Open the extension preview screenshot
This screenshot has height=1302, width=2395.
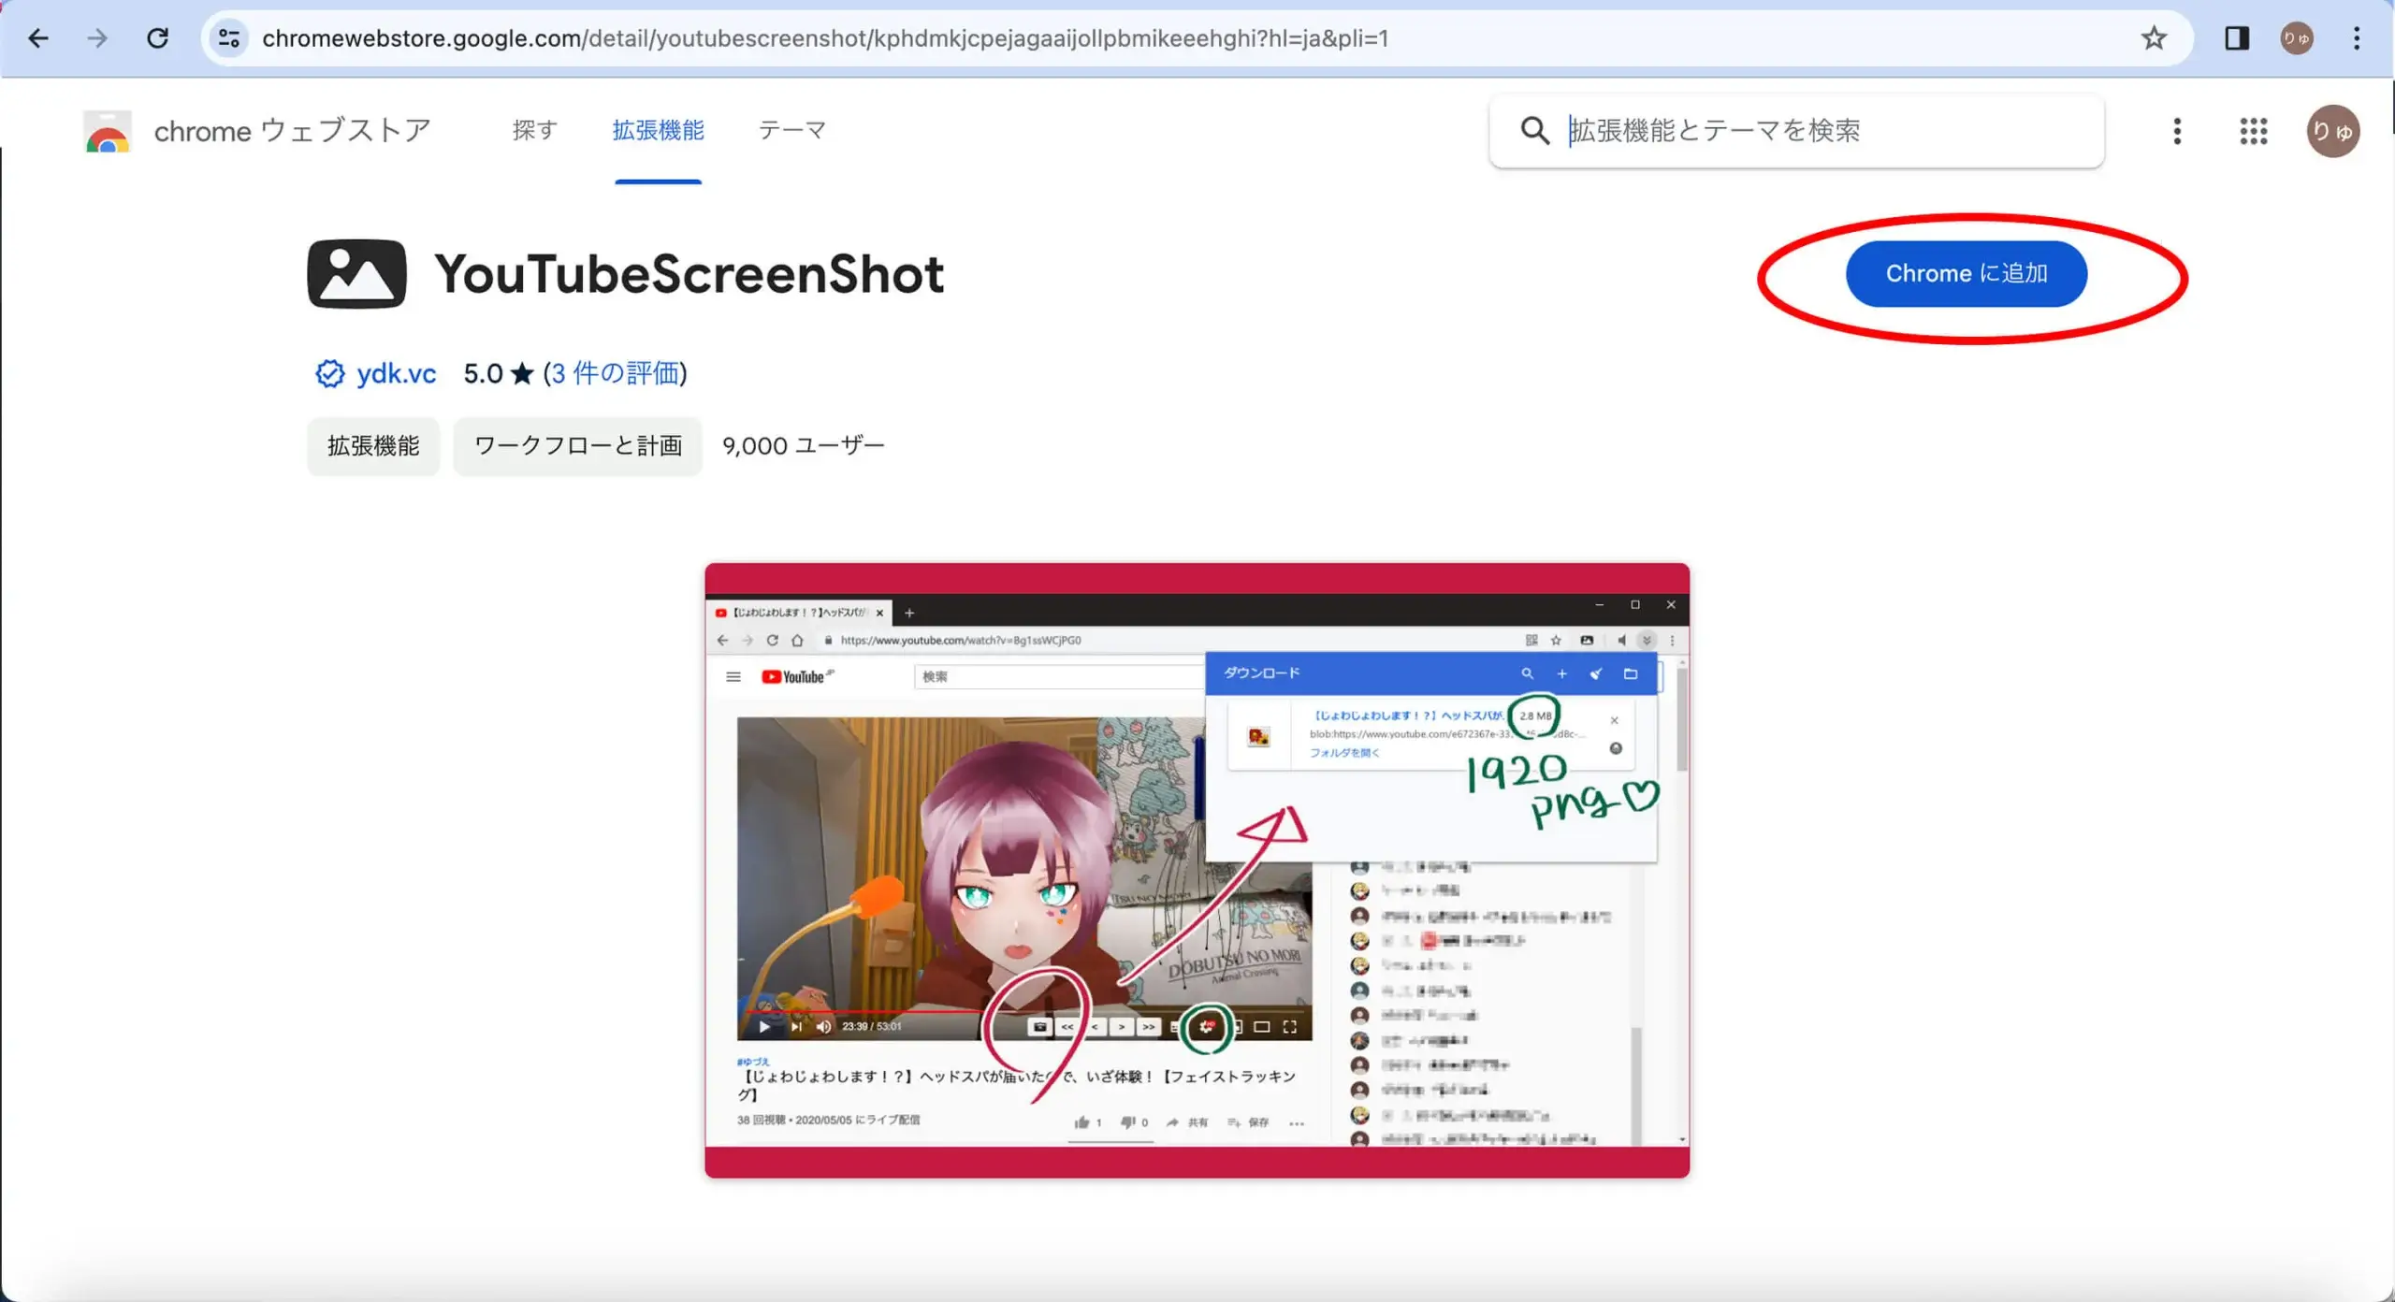1197,870
